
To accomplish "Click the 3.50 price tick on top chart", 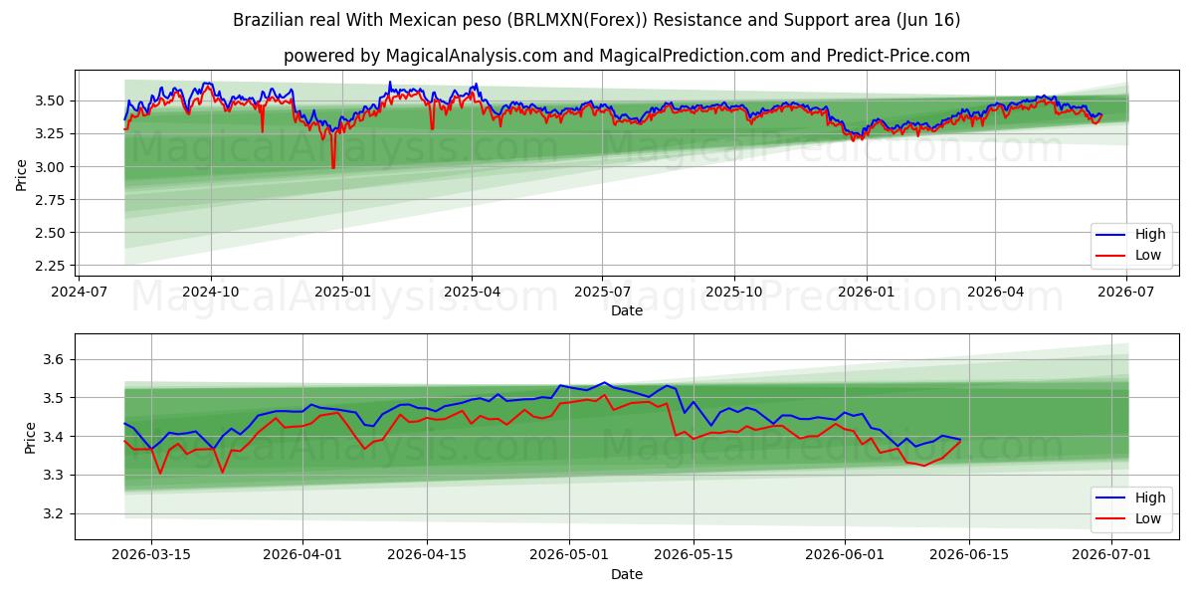I will click(52, 100).
